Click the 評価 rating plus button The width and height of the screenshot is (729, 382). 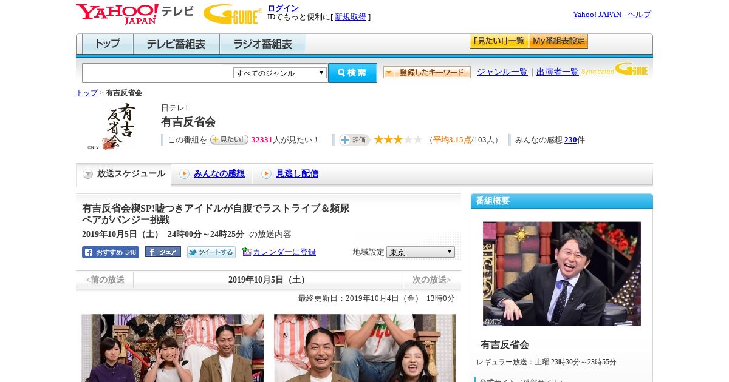pos(354,140)
